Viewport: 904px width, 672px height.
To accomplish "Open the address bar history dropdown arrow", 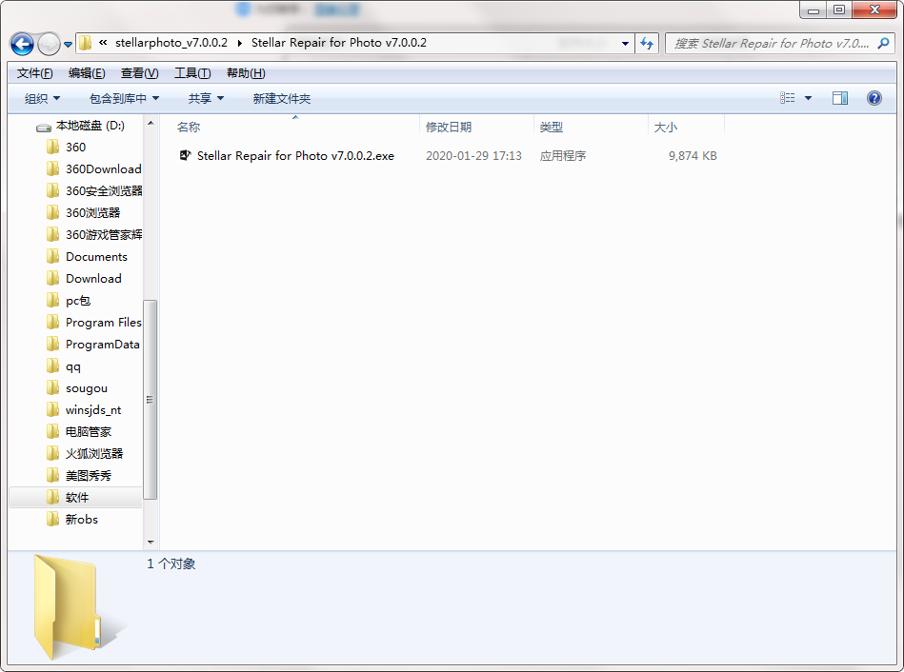I will [x=625, y=44].
